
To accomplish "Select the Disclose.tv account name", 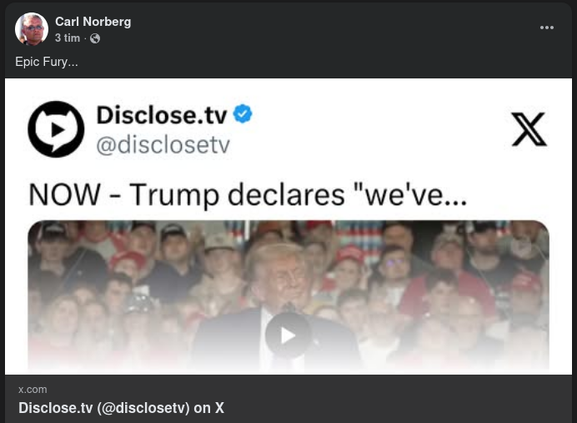I will pos(162,115).
